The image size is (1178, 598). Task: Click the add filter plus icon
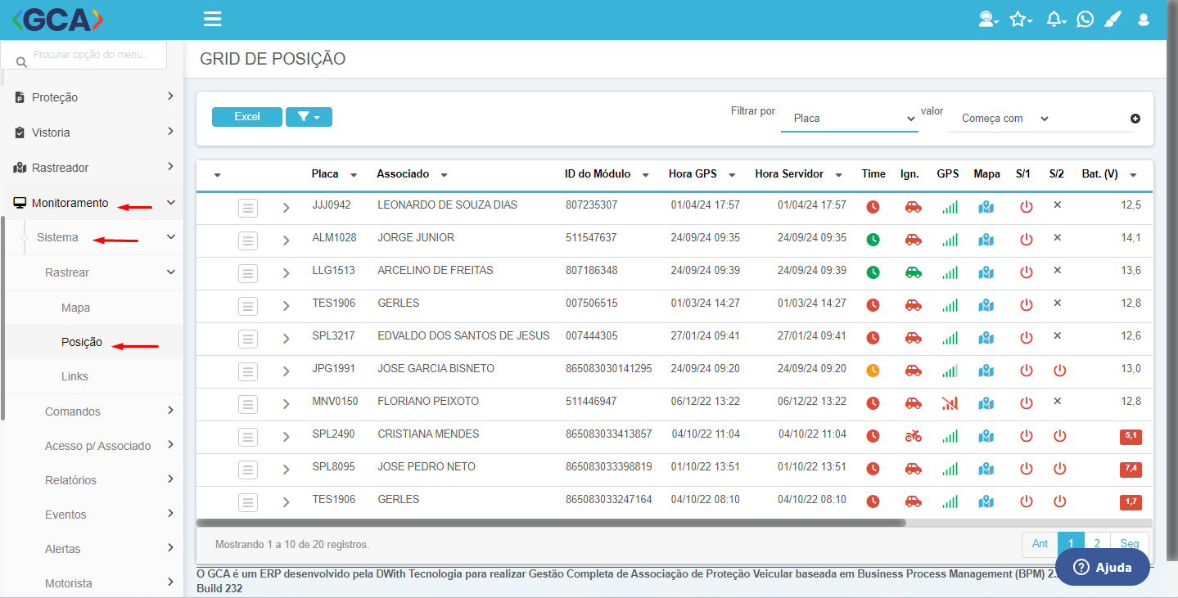pos(1135,119)
